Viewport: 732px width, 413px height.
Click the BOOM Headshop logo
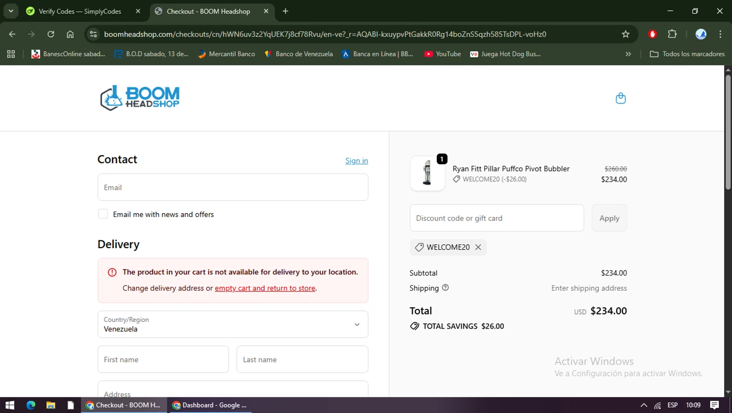140,98
